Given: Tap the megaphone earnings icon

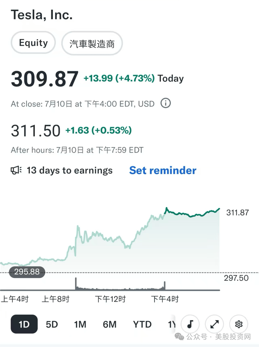Looking at the screenshot, I should [x=16, y=170].
